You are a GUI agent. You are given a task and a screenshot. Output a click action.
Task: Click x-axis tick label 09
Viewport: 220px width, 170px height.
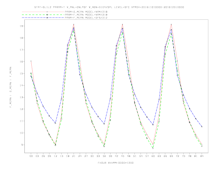coord(49,156)
